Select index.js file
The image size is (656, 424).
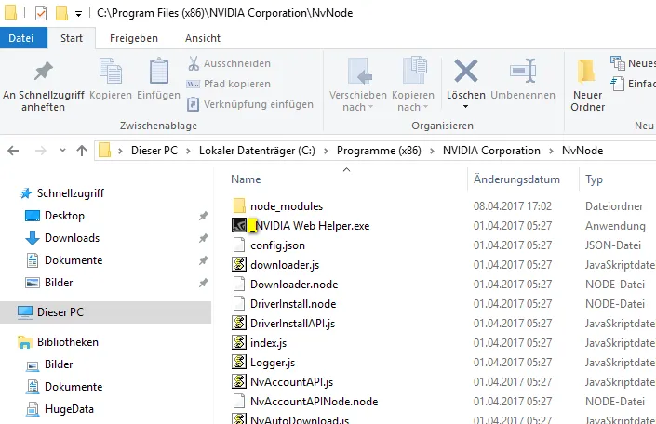click(268, 343)
